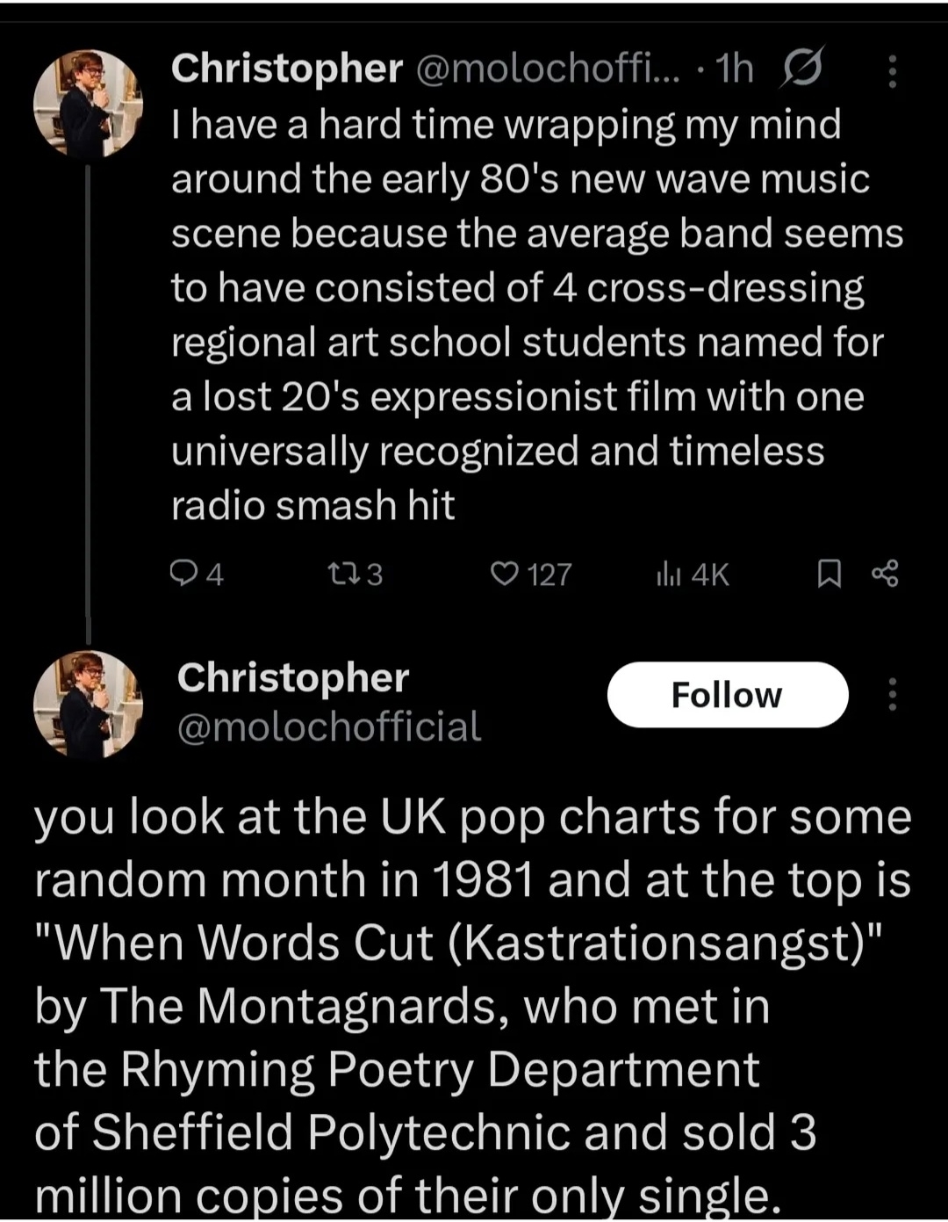Open the Grok slashed-circle icon
The height and width of the screenshot is (1222, 948).
801,69
